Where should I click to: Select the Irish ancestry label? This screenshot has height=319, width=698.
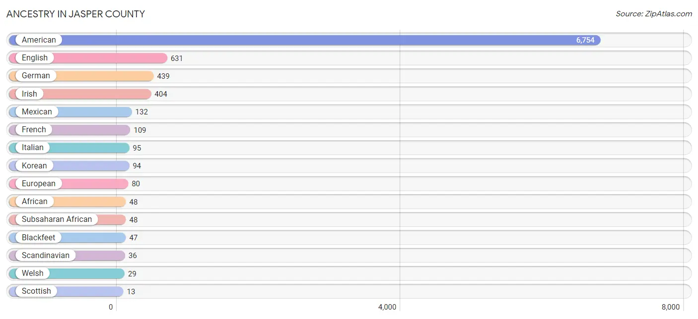29,94
